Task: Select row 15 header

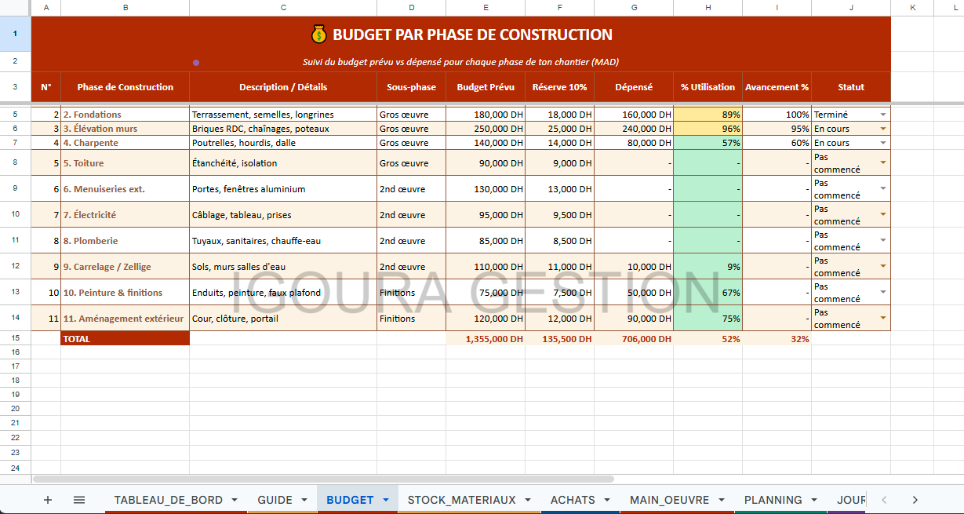Action: pos(15,338)
